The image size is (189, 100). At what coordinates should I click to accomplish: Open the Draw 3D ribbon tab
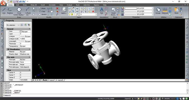pyautogui.click(x=34, y=5)
